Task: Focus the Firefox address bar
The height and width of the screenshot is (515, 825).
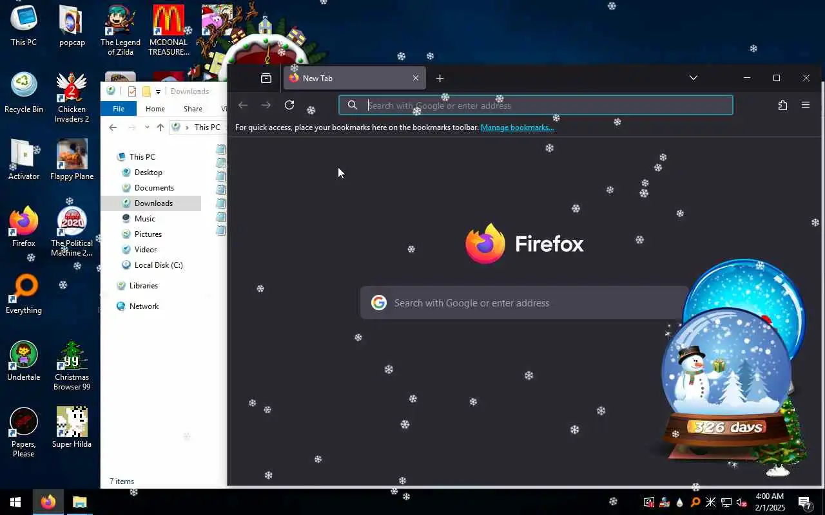Action: (536, 105)
